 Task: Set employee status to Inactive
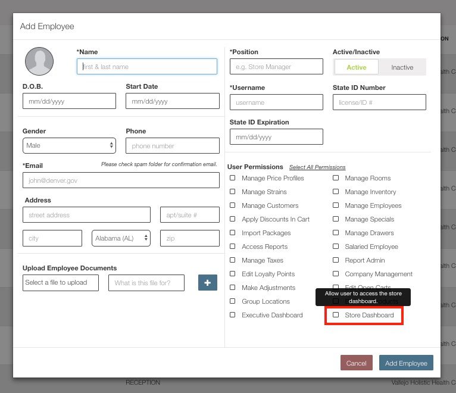(402, 67)
